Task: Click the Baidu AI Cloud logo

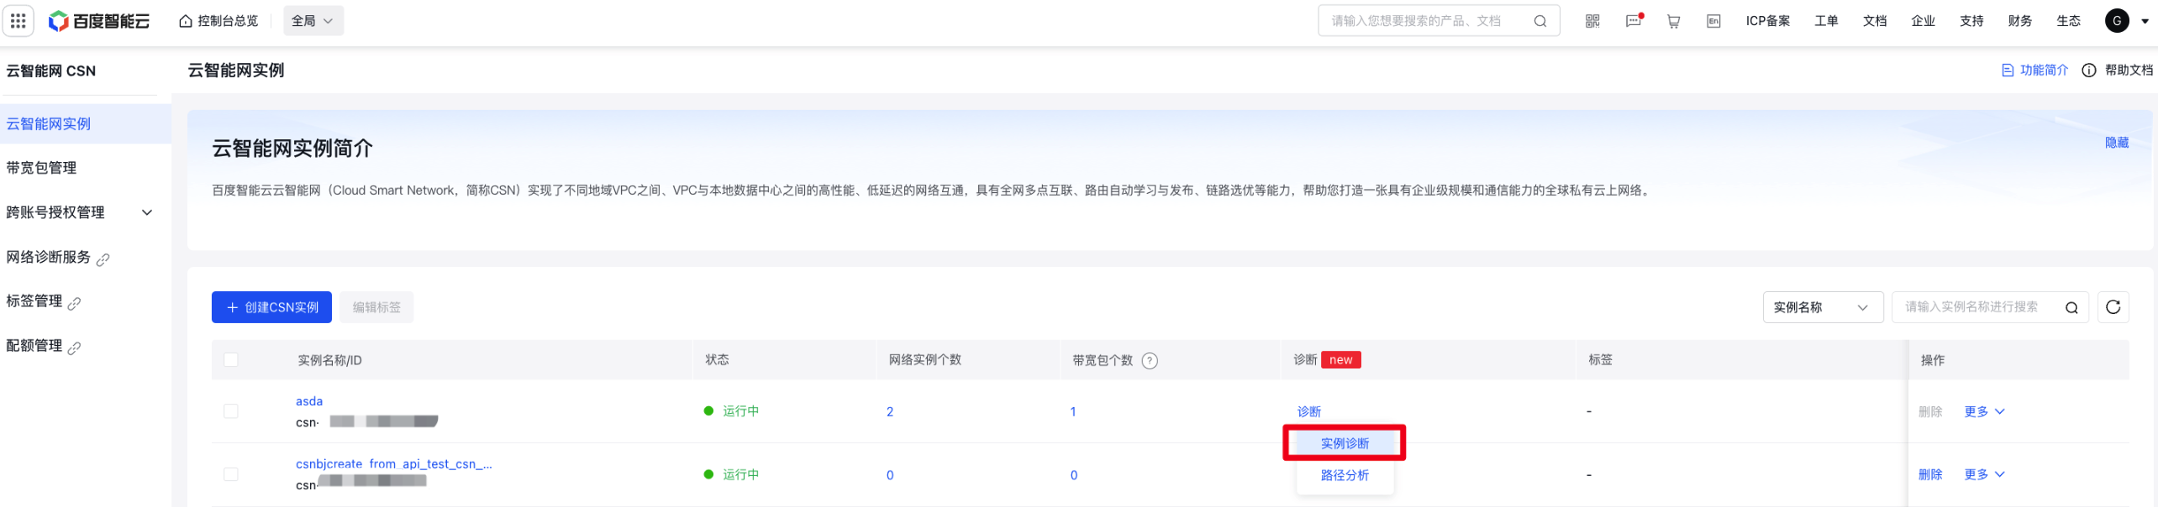Action: tap(99, 21)
